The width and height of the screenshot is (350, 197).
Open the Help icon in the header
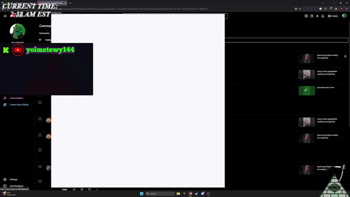pyautogui.click(x=312, y=16)
